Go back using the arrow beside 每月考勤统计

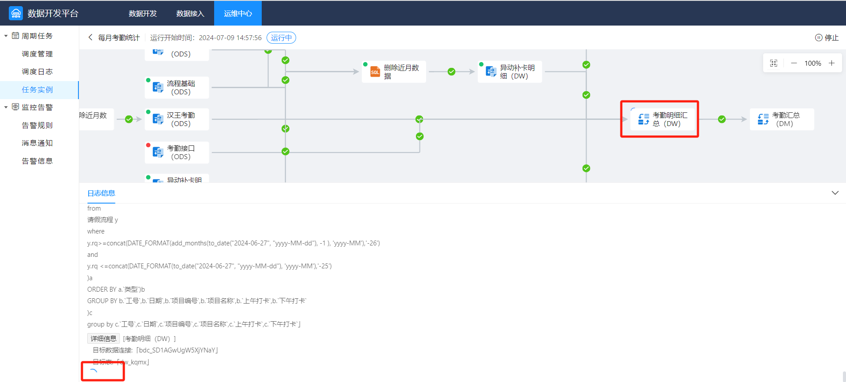(x=90, y=37)
